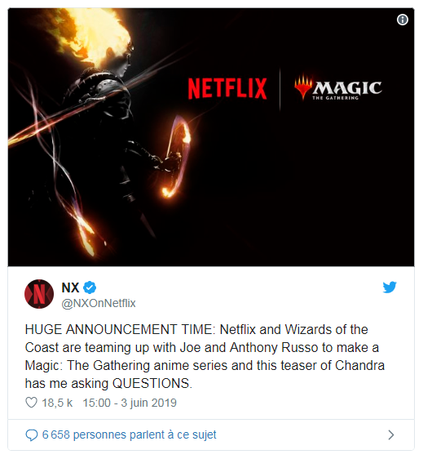
Task: Open the Chandra teaser image
Action: click(211, 137)
